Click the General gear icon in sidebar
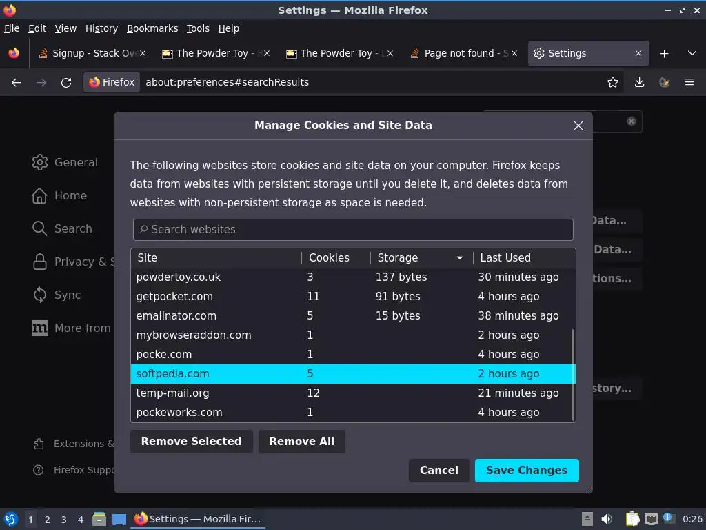The height and width of the screenshot is (530, 706). 39,162
